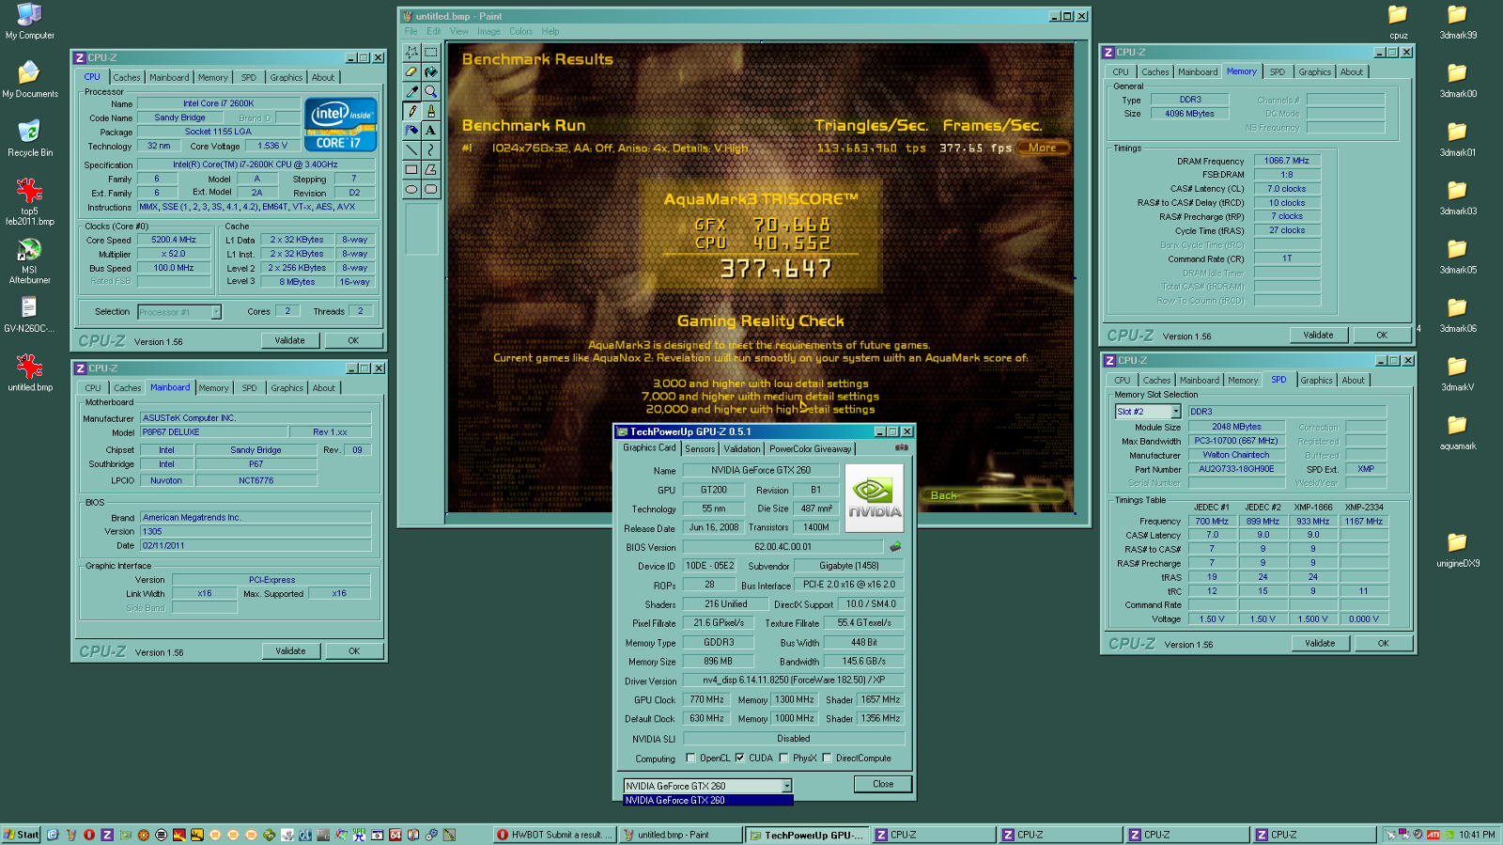
Task: Select the Rectangle shape tool in Paint
Action: [x=411, y=170]
